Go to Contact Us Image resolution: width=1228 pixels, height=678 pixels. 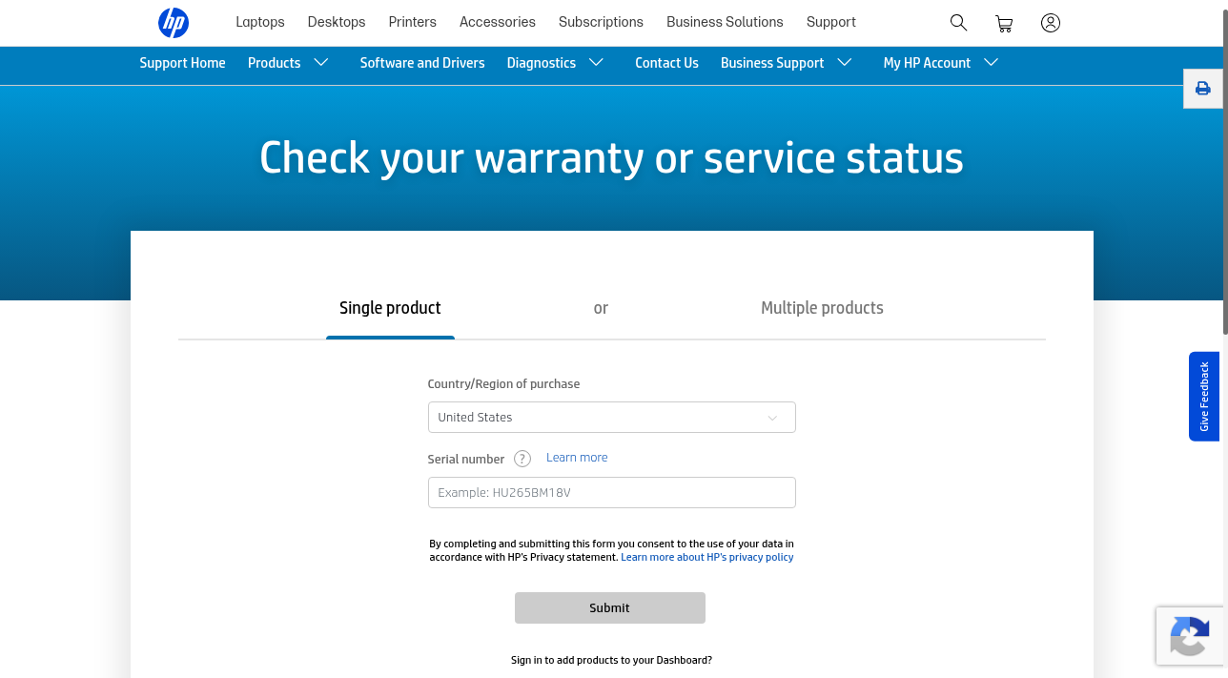[666, 63]
